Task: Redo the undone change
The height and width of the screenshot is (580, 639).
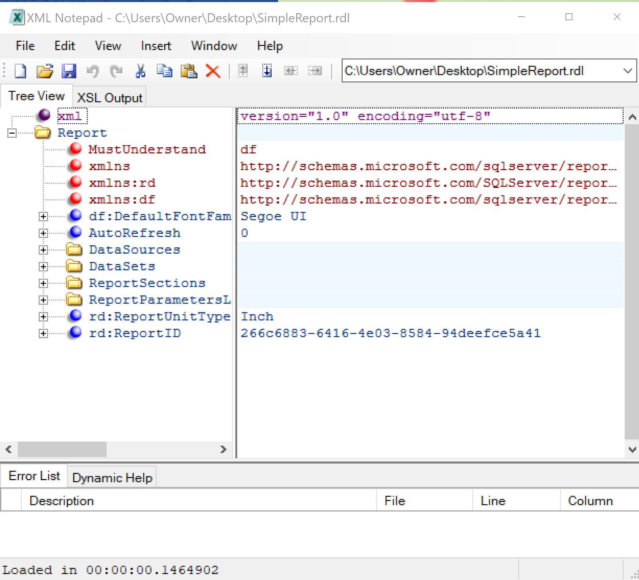Action: click(116, 71)
